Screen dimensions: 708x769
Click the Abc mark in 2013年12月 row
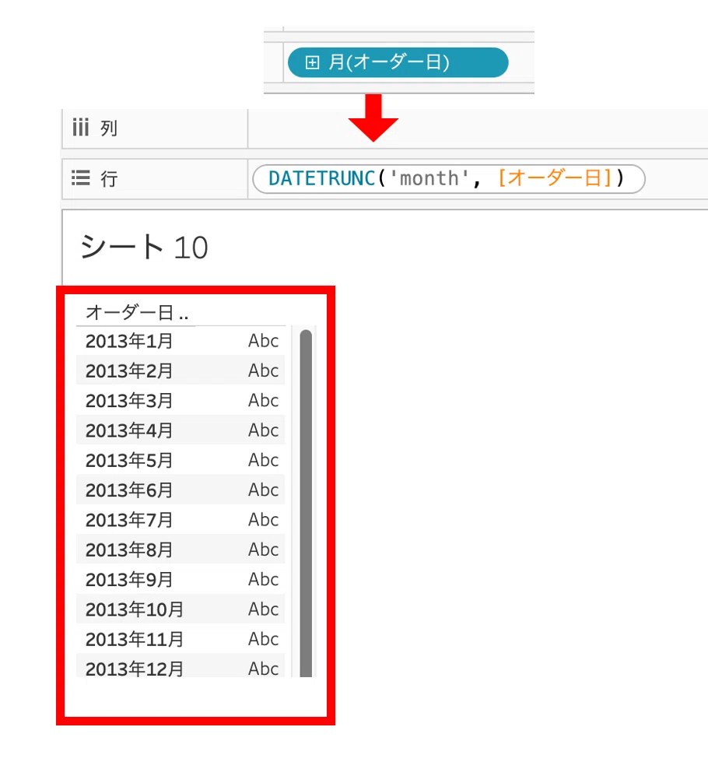(x=263, y=669)
